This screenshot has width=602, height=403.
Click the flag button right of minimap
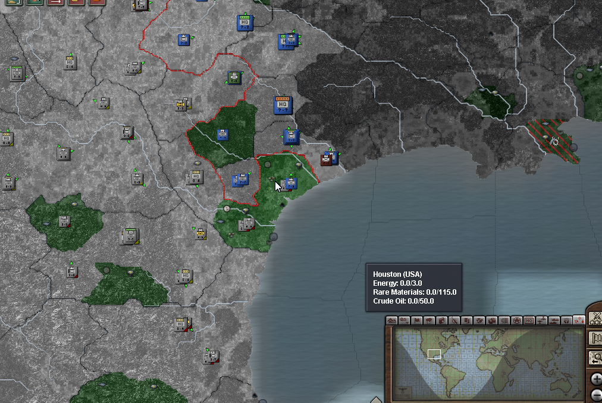point(596,339)
